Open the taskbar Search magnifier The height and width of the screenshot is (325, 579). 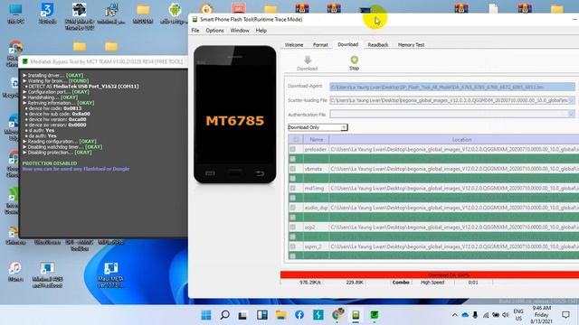224,315
